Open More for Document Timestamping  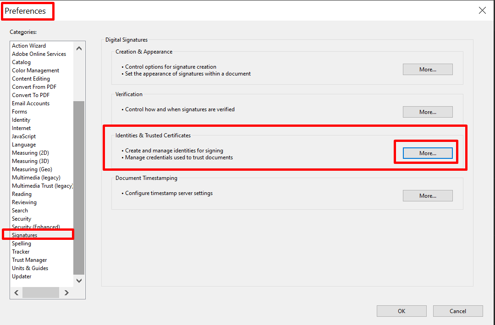click(428, 196)
